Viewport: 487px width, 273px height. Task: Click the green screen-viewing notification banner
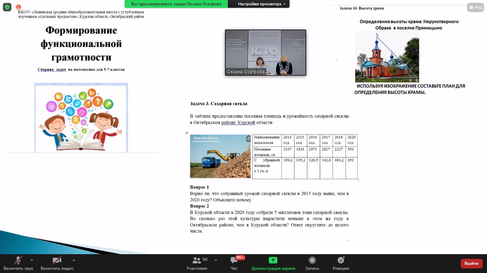pos(176,4)
